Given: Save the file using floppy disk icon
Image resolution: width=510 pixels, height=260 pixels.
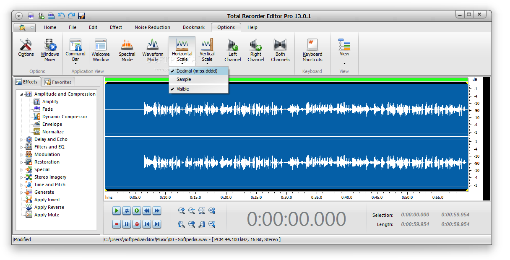Looking at the screenshot, I should tap(81, 16).
